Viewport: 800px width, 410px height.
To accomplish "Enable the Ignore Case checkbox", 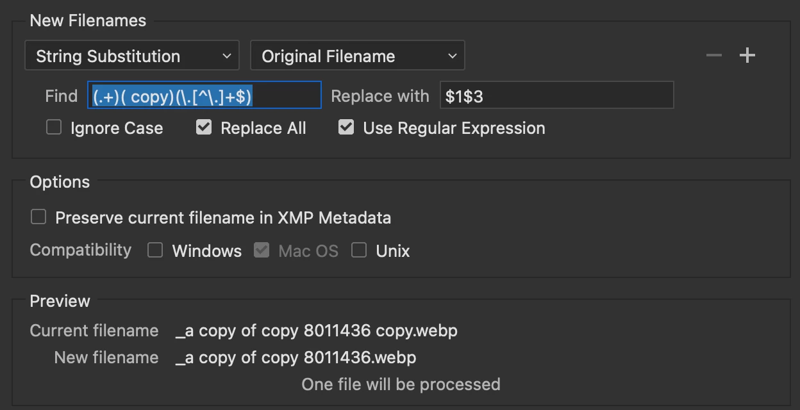I will (x=54, y=127).
